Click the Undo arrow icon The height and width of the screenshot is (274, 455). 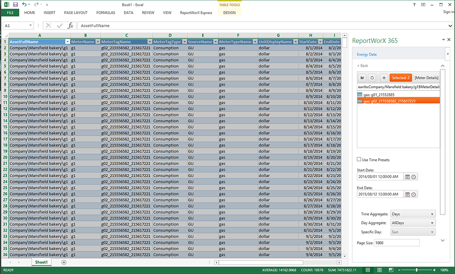pyautogui.click(x=24, y=4)
